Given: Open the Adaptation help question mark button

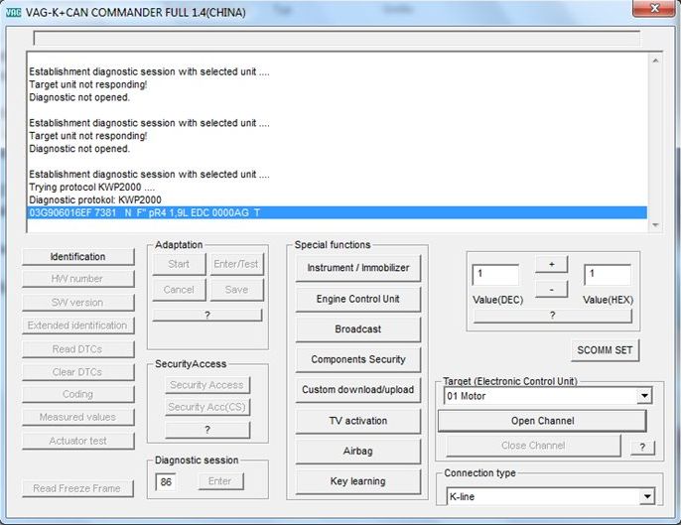Looking at the screenshot, I should (x=207, y=316).
